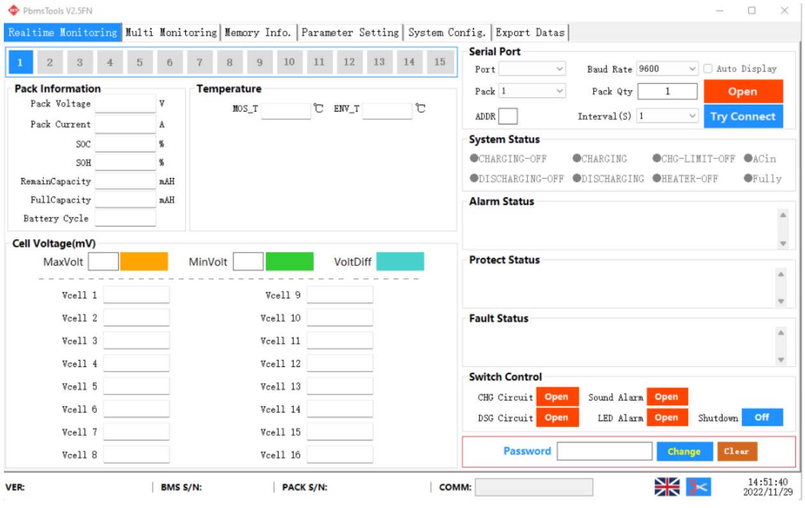
Task: Click the Try Connect button
Action: pos(743,117)
